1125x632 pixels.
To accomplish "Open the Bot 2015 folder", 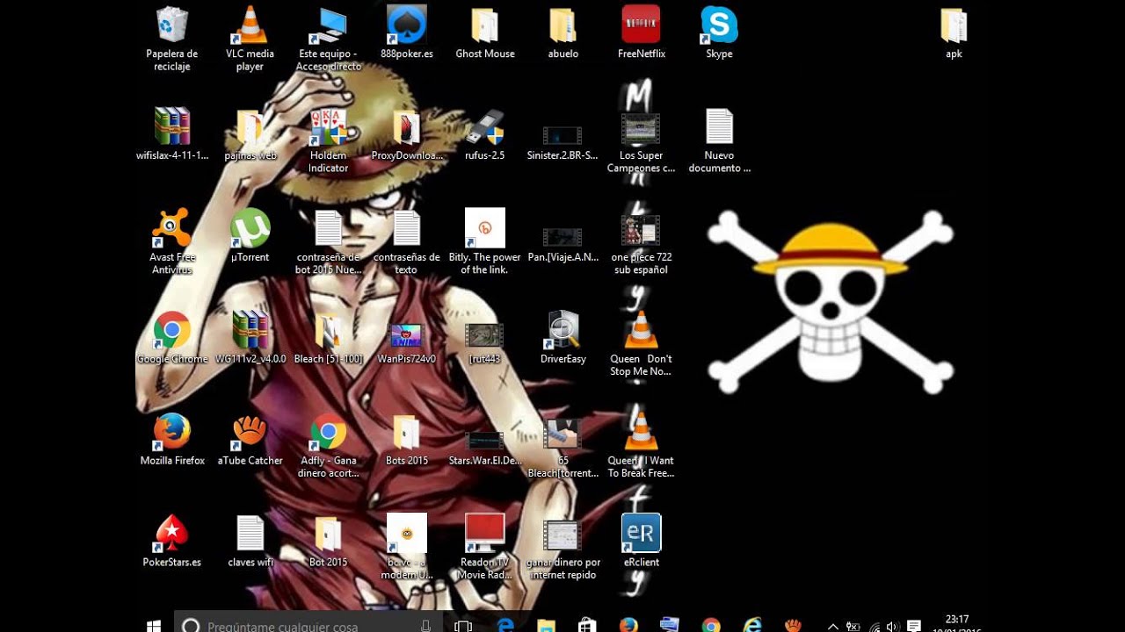I will tap(329, 542).
